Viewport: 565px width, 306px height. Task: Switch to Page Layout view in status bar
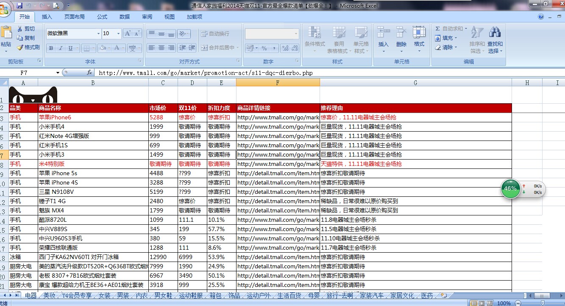point(481,303)
